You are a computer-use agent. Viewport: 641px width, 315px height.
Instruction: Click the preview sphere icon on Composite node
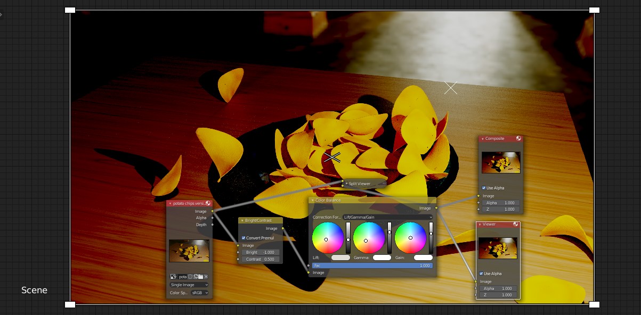tap(518, 138)
